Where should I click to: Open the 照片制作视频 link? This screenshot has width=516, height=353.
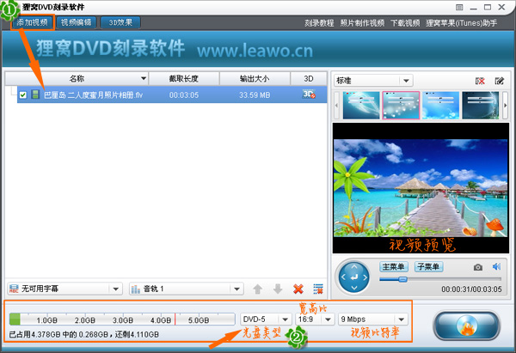pyautogui.click(x=362, y=23)
